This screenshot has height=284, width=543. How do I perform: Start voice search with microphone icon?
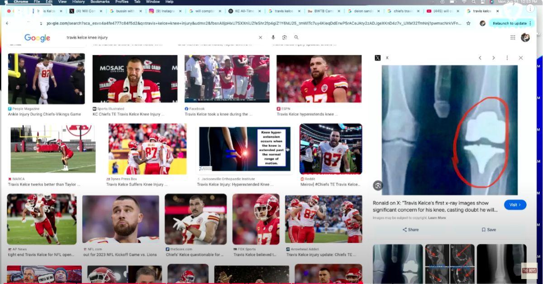pos(273,38)
